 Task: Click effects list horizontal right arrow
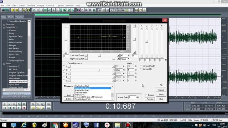(26, 90)
